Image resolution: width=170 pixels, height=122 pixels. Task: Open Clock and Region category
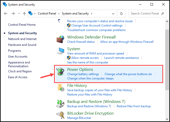(20, 71)
